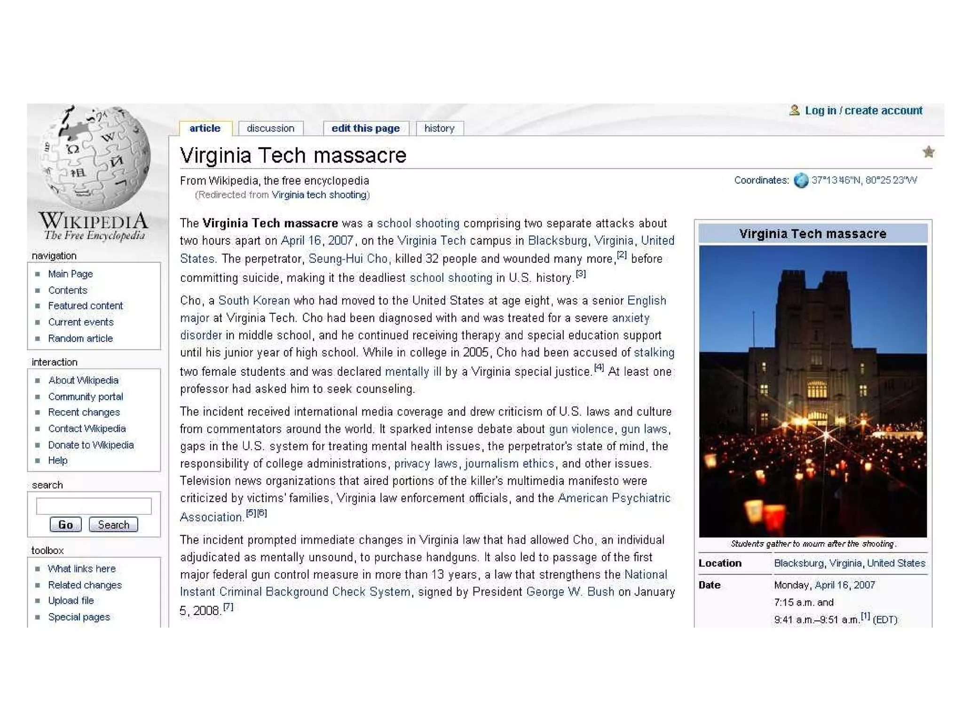
Task: Click inside the search text field
Action: pos(94,506)
